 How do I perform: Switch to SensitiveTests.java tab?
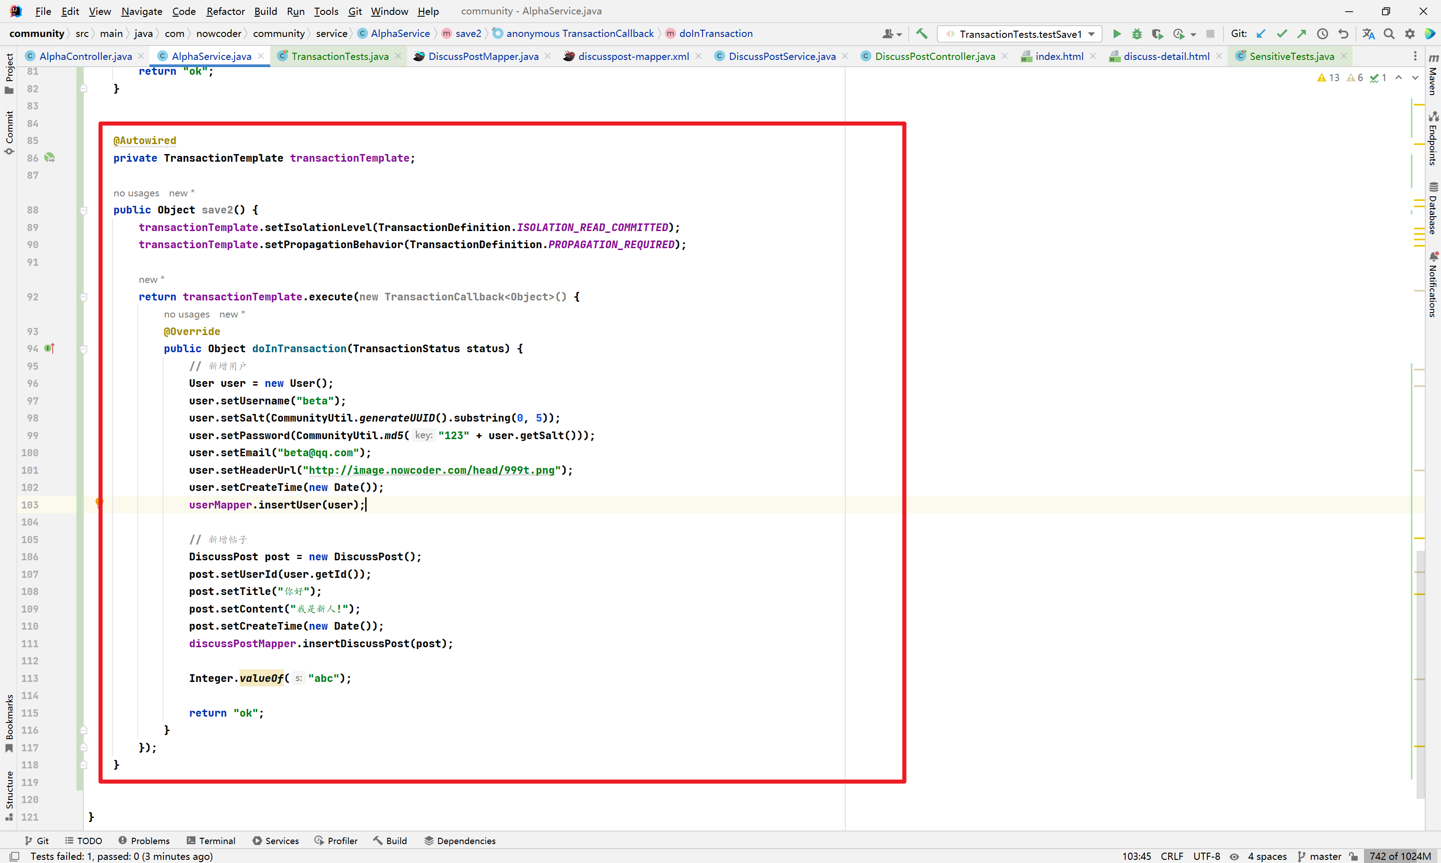tap(1291, 56)
